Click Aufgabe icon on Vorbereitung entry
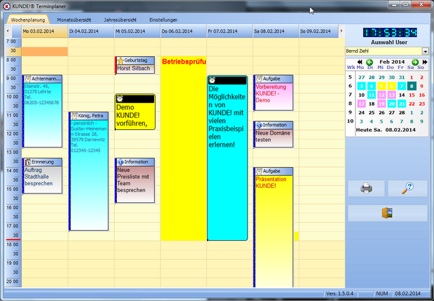434x301 pixels. point(259,79)
